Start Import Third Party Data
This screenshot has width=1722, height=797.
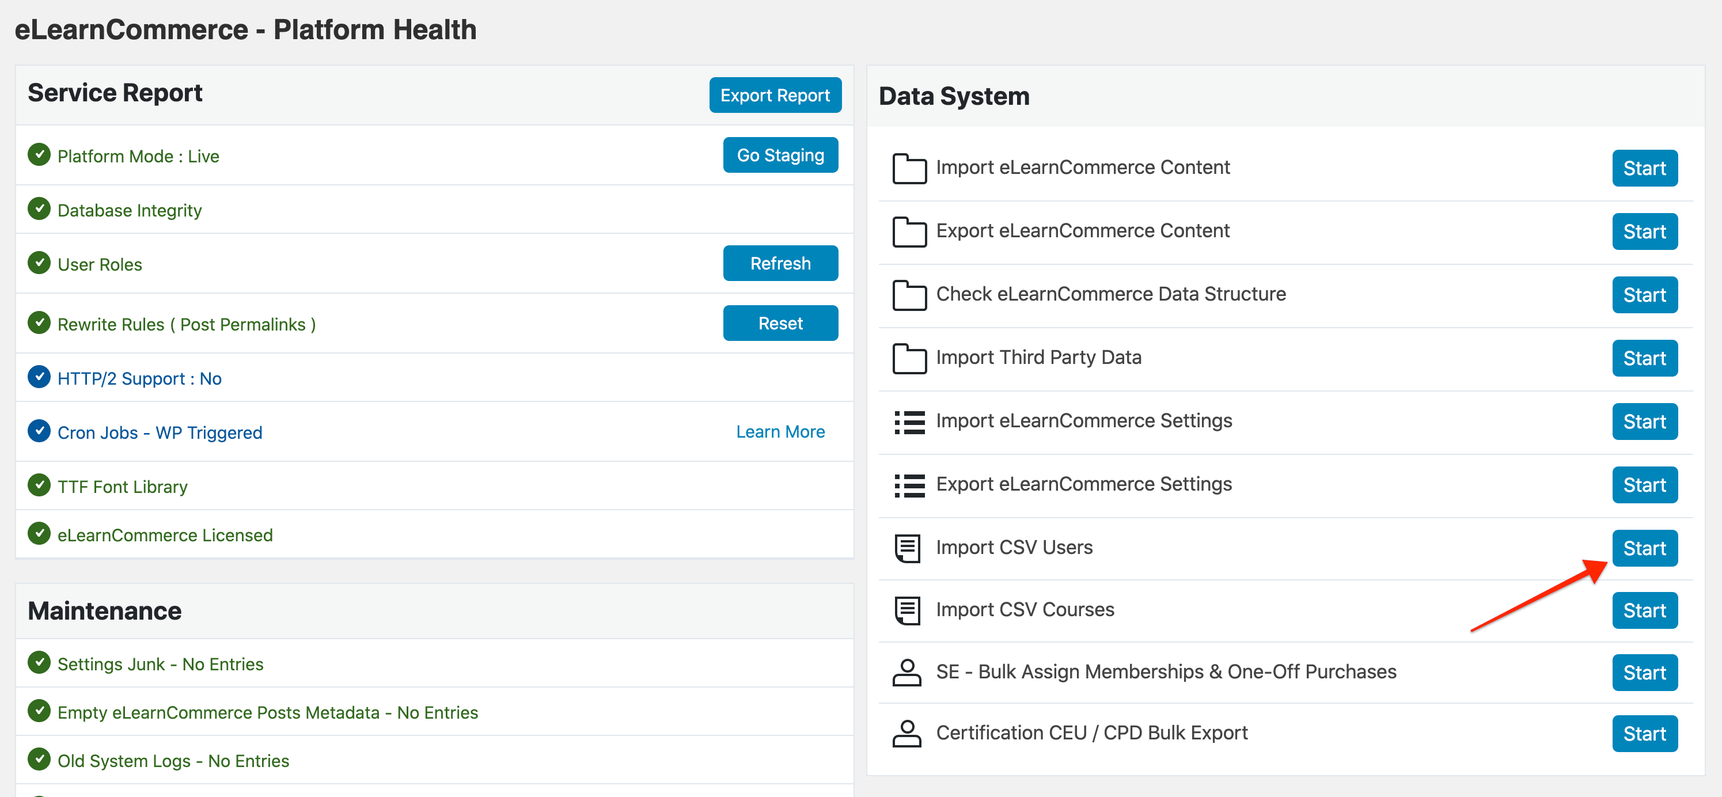(1644, 359)
